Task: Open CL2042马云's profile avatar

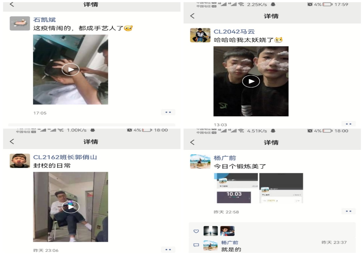Action: click(200, 35)
